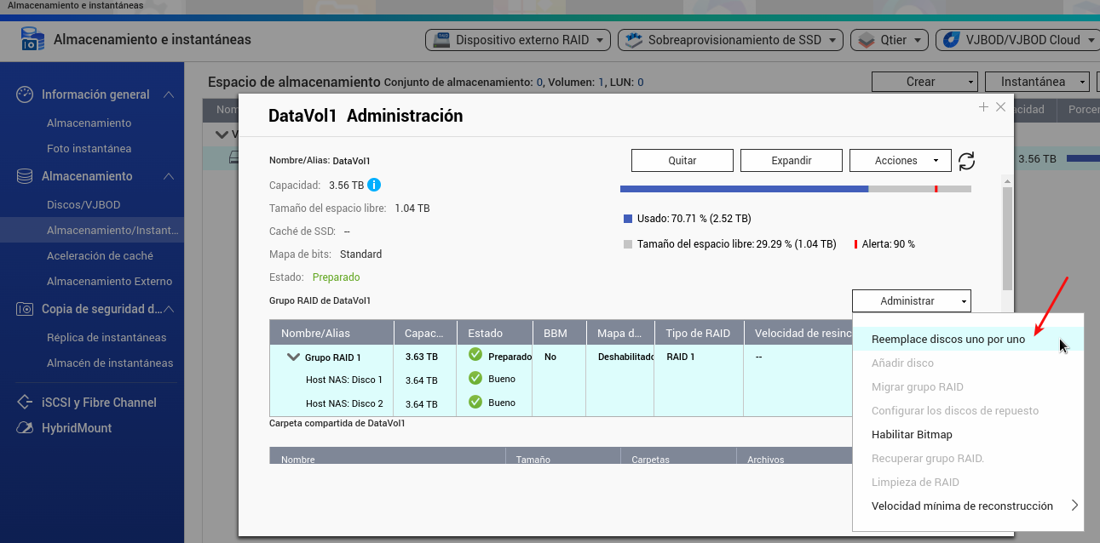Click the Información general gauge icon

(25, 94)
